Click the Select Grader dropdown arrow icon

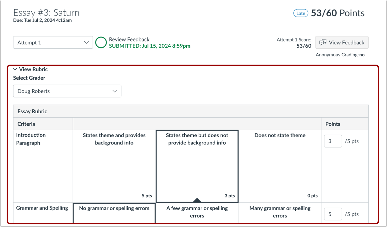[x=114, y=91]
